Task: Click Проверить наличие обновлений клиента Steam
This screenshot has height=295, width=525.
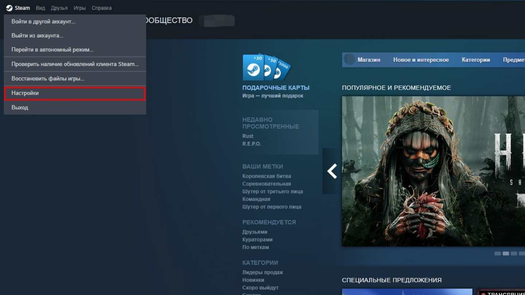Action: 75,64
